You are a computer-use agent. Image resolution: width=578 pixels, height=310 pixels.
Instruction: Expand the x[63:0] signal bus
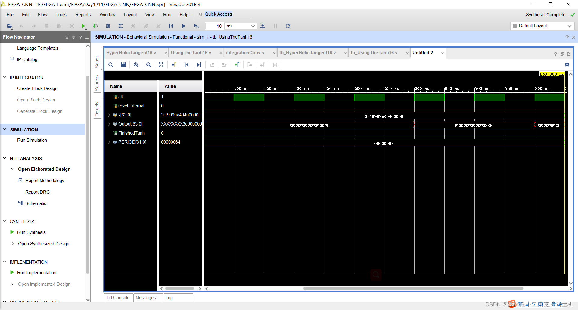tap(109, 115)
